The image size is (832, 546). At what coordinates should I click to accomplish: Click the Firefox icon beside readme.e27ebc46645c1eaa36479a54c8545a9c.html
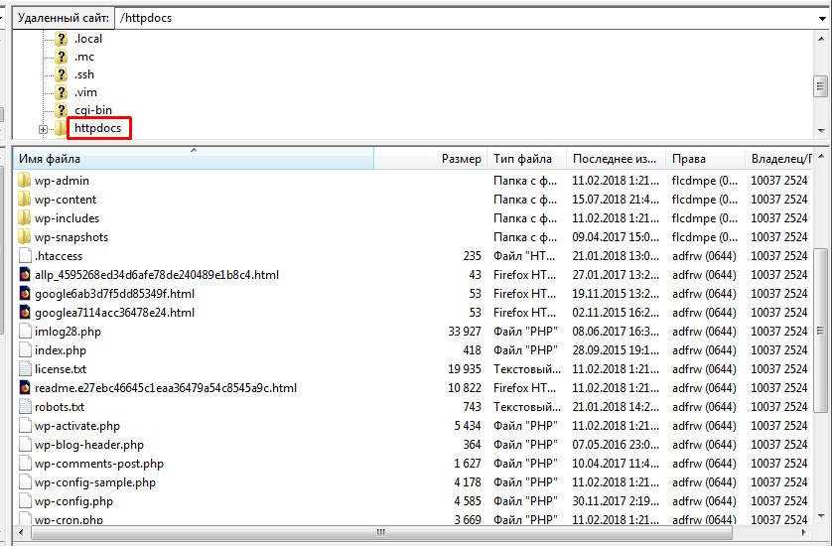pos(25,388)
